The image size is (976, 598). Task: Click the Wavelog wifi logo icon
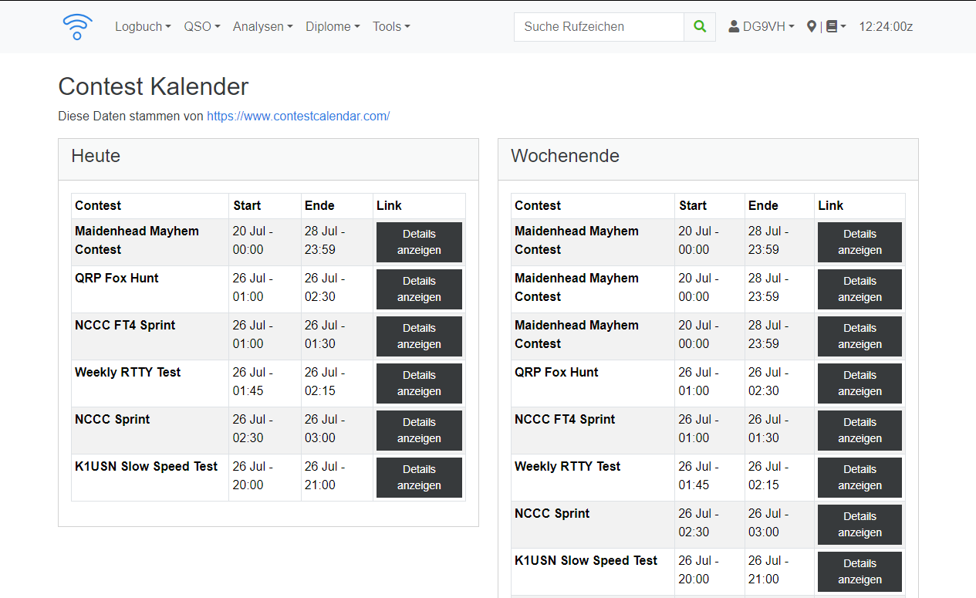pyautogui.click(x=77, y=26)
